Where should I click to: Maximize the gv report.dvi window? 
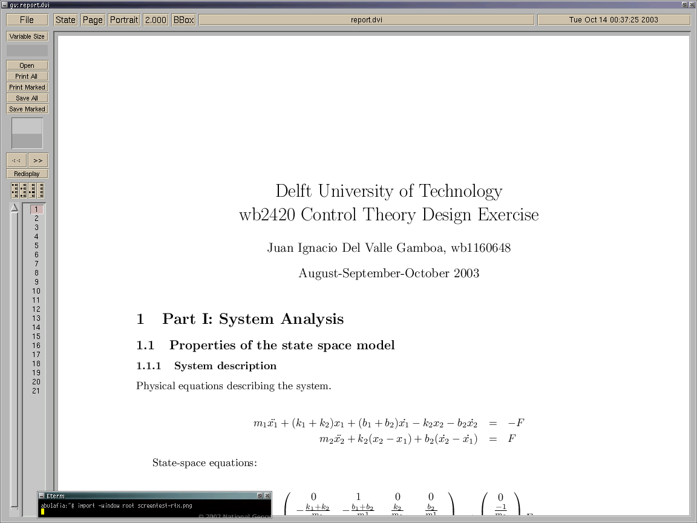pos(684,4)
